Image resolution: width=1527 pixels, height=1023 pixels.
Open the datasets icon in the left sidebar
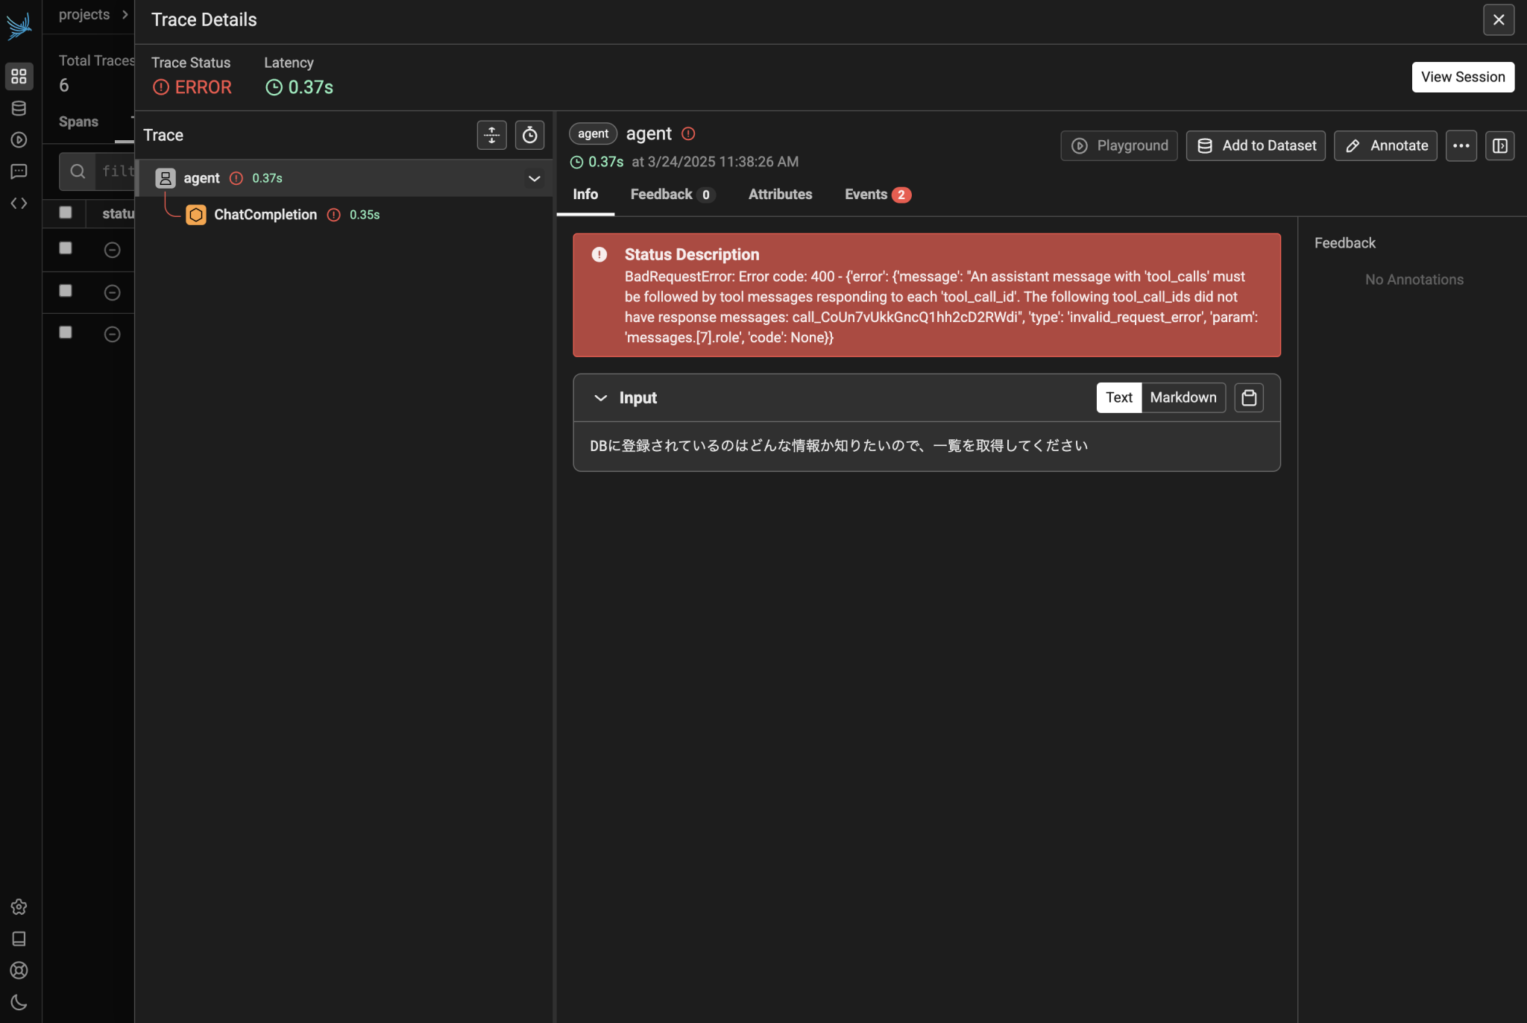19,108
